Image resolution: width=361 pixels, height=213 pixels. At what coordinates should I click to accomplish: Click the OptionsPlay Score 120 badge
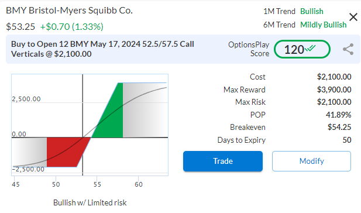click(302, 49)
